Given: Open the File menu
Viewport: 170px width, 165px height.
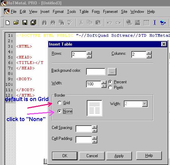Looking at the screenshot, I should pos(14,12).
